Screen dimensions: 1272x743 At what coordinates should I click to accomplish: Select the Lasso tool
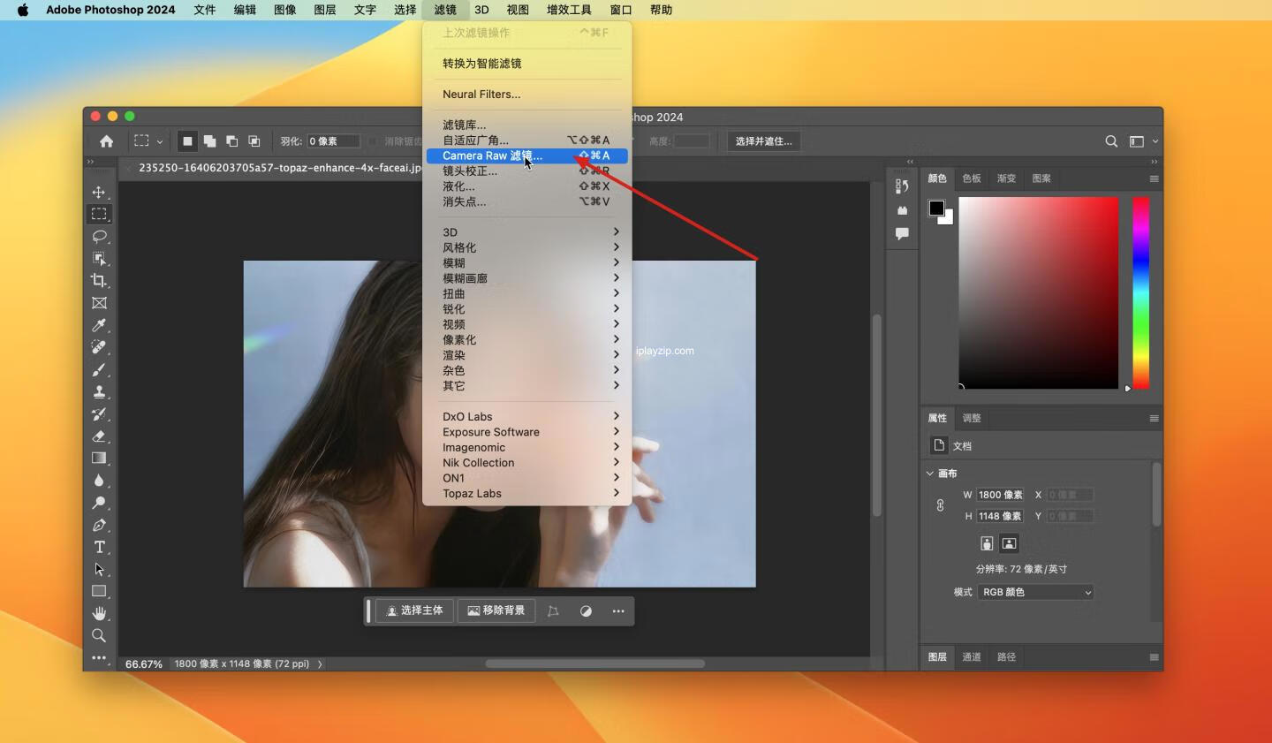pos(99,237)
